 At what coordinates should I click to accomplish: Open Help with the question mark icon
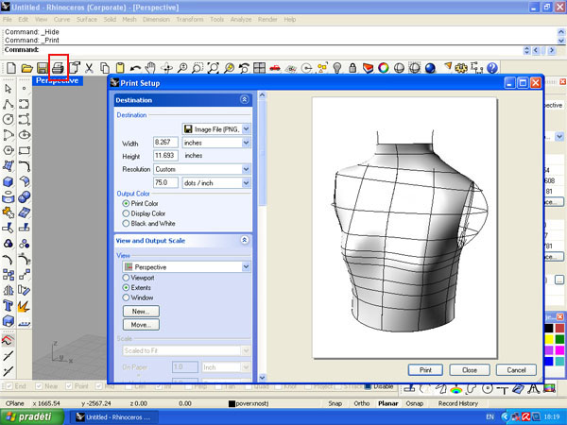point(491,68)
